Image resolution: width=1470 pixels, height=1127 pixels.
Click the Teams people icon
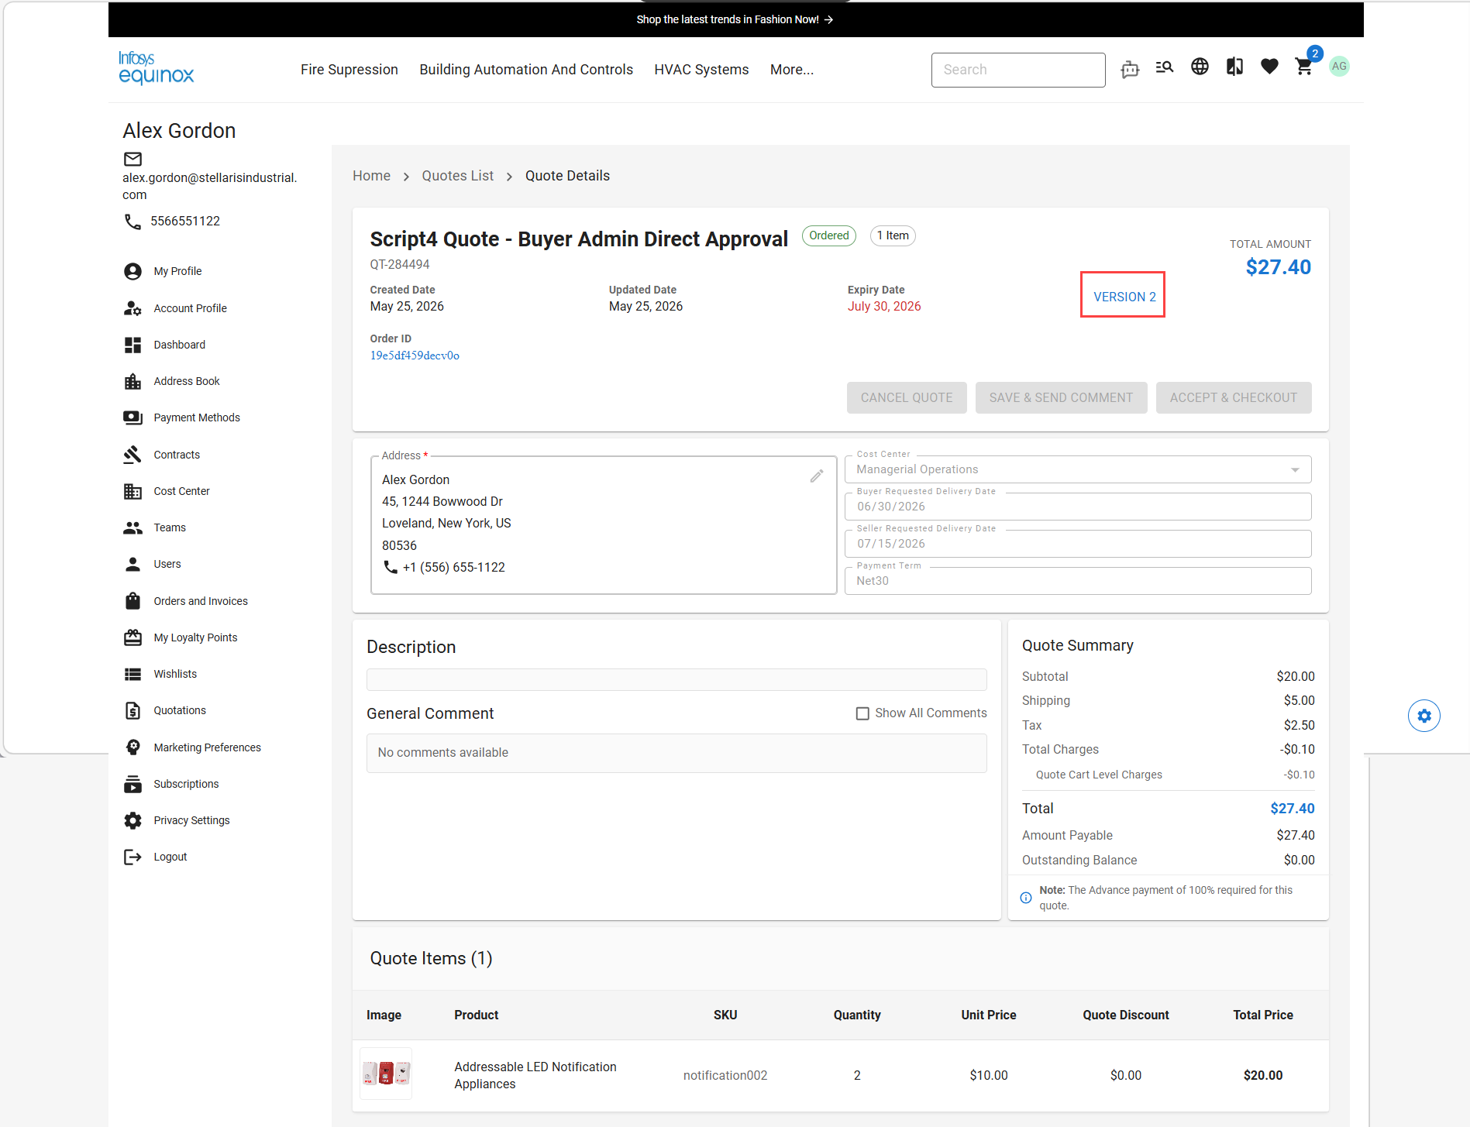tap(133, 527)
